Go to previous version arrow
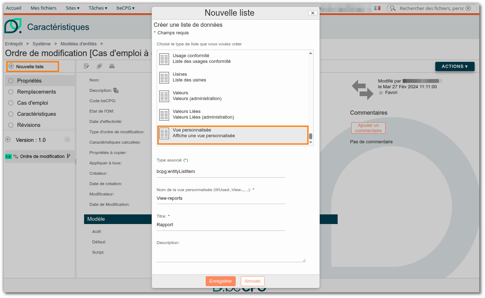The width and height of the screenshot is (485, 298). pos(8,140)
